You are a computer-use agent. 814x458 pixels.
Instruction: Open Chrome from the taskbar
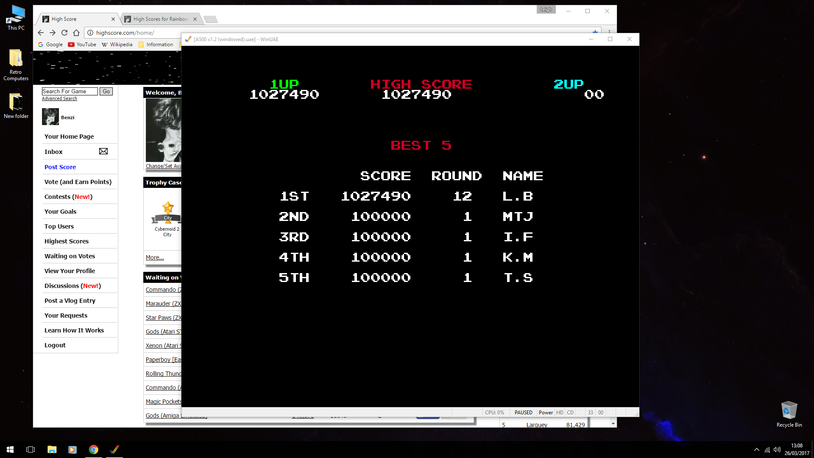click(x=94, y=450)
